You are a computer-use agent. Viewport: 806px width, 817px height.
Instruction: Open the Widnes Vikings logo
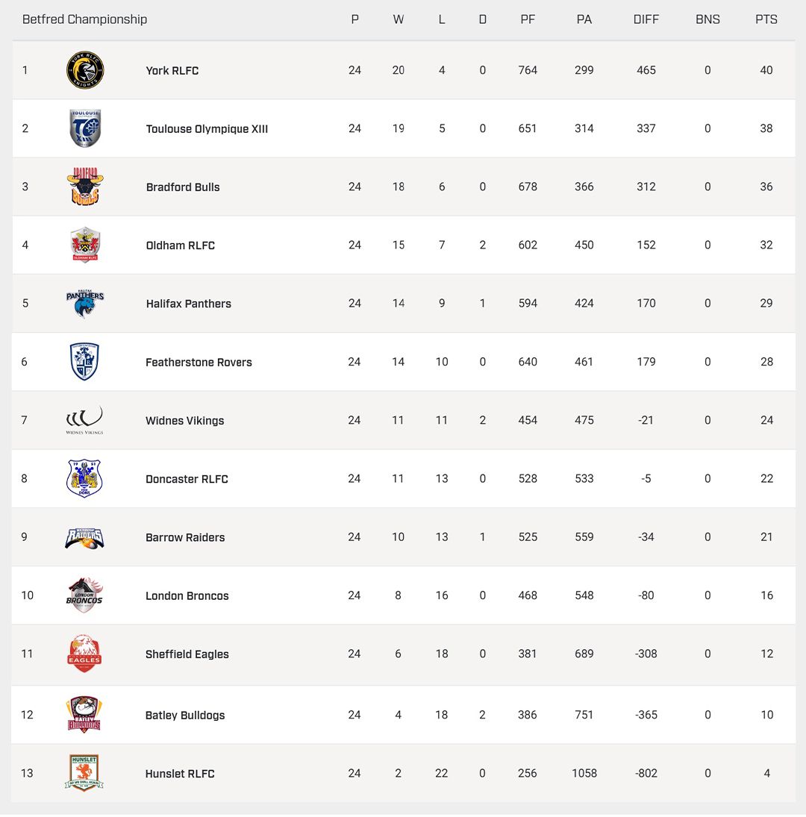pyautogui.click(x=84, y=420)
